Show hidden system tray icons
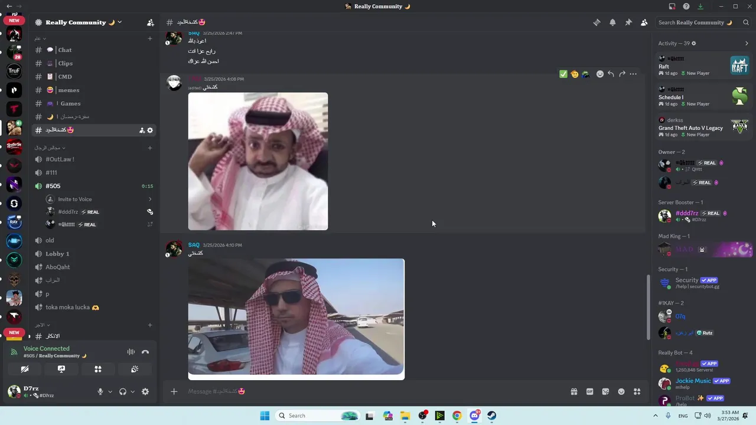The width and height of the screenshot is (756, 425). [x=655, y=416]
